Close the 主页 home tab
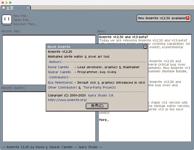Screen dimensions: 194x150 tap(28, 8)
